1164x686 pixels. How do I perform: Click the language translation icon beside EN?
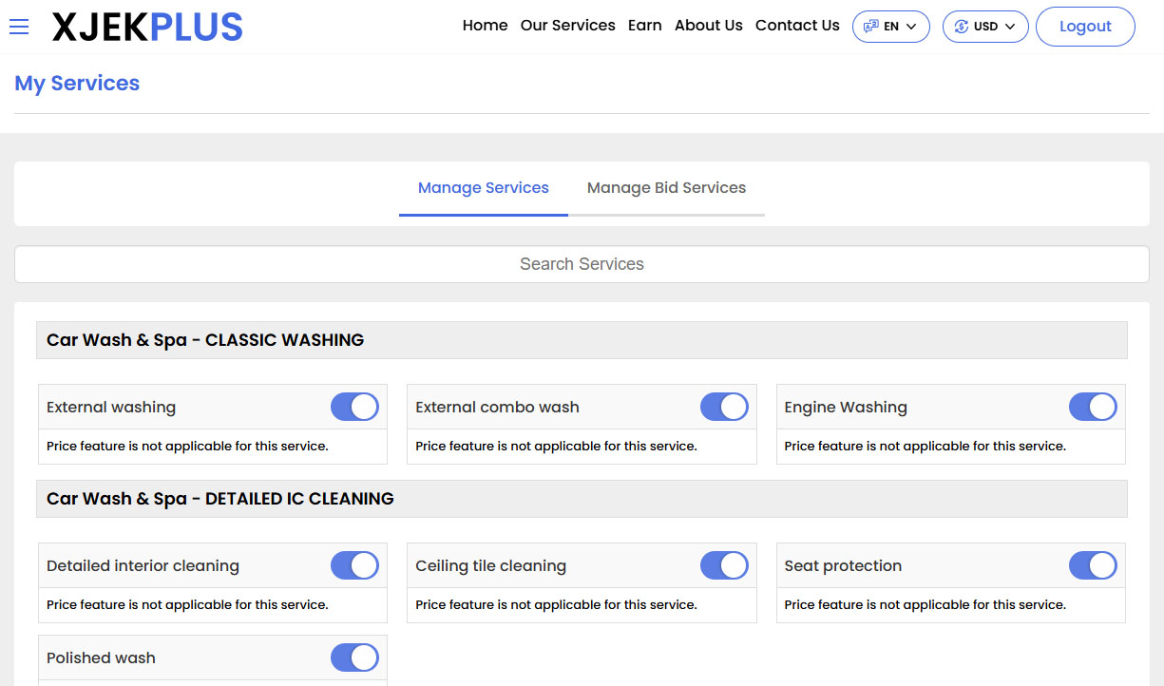tap(872, 27)
